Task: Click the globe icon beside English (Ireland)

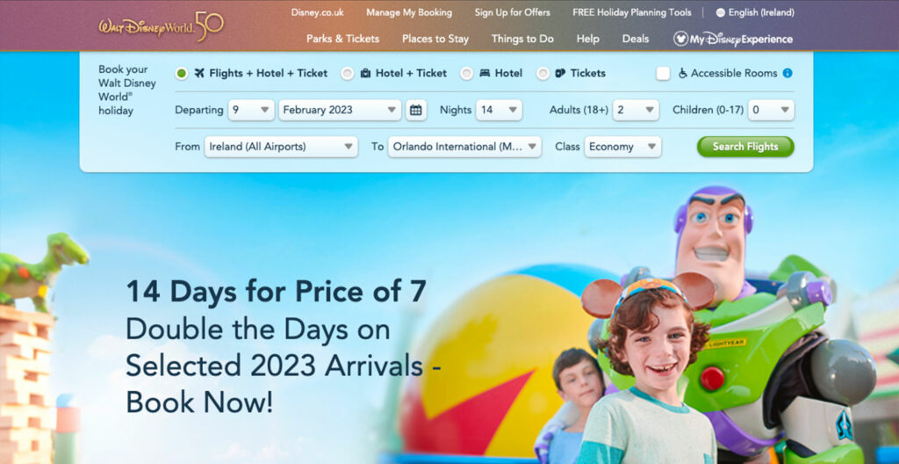Action: pyautogui.click(x=720, y=12)
